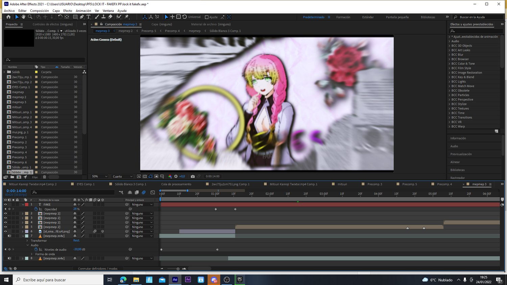
Task: Toggle mask and shape path visibility
Action: (150, 176)
